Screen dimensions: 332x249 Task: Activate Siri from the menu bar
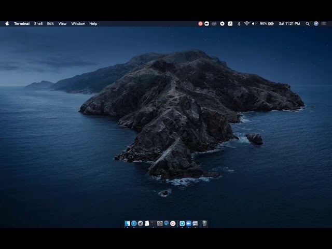316,23
